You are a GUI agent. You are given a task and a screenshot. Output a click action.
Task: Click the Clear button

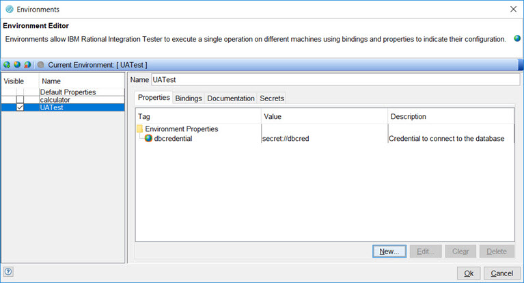(x=460, y=252)
